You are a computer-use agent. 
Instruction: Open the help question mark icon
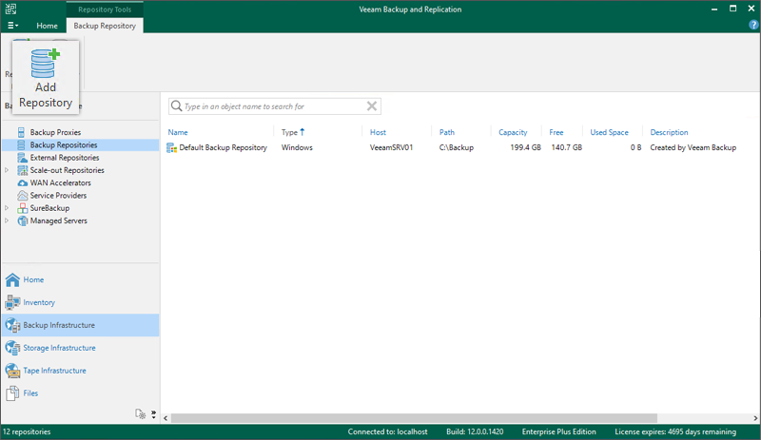pyautogui.click(x=753, y=26)
